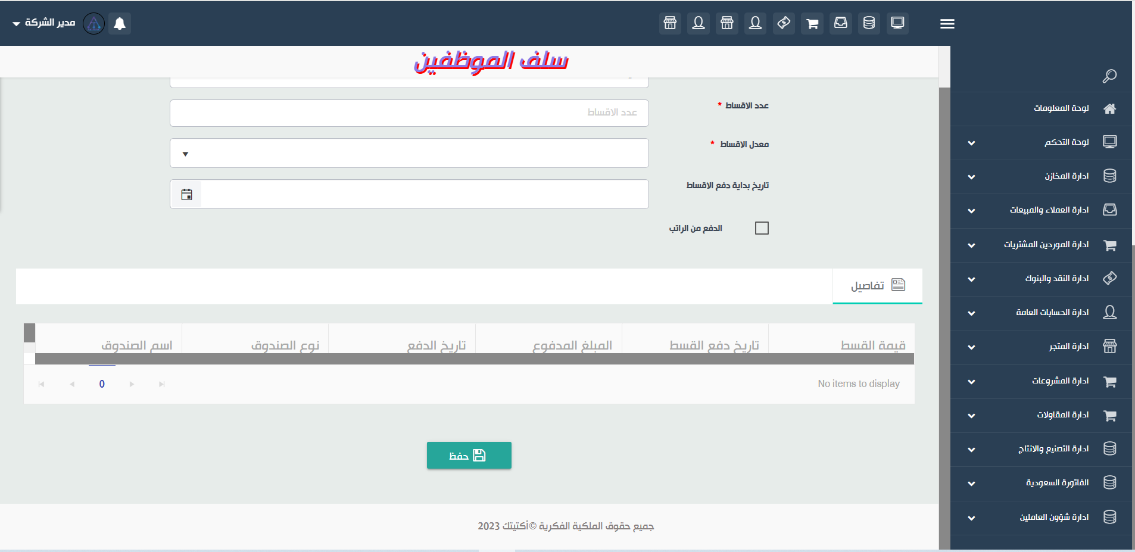Viewport: 1135px width, 552px height.
Task: Click the حفظ save button
Action: coord(469,456)
